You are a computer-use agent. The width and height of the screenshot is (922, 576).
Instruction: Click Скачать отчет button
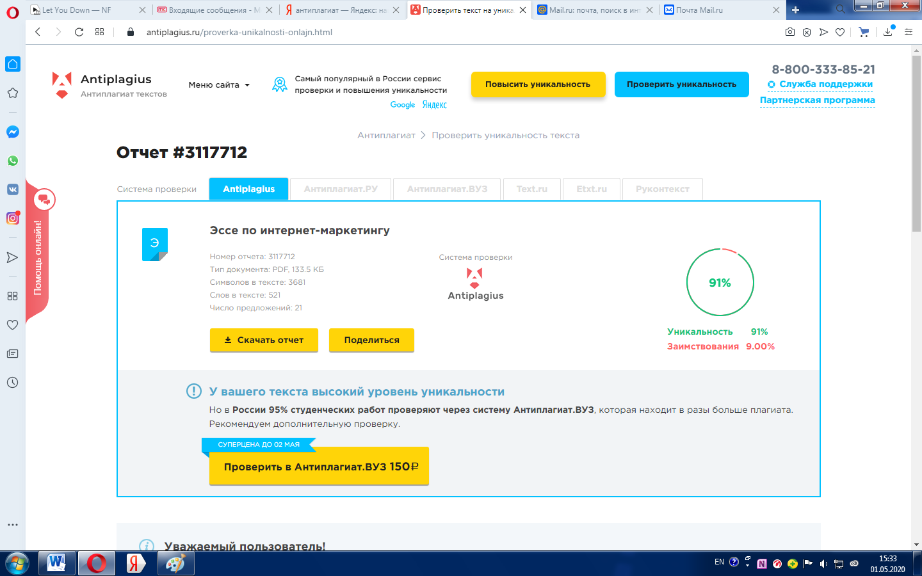point(264,340)
